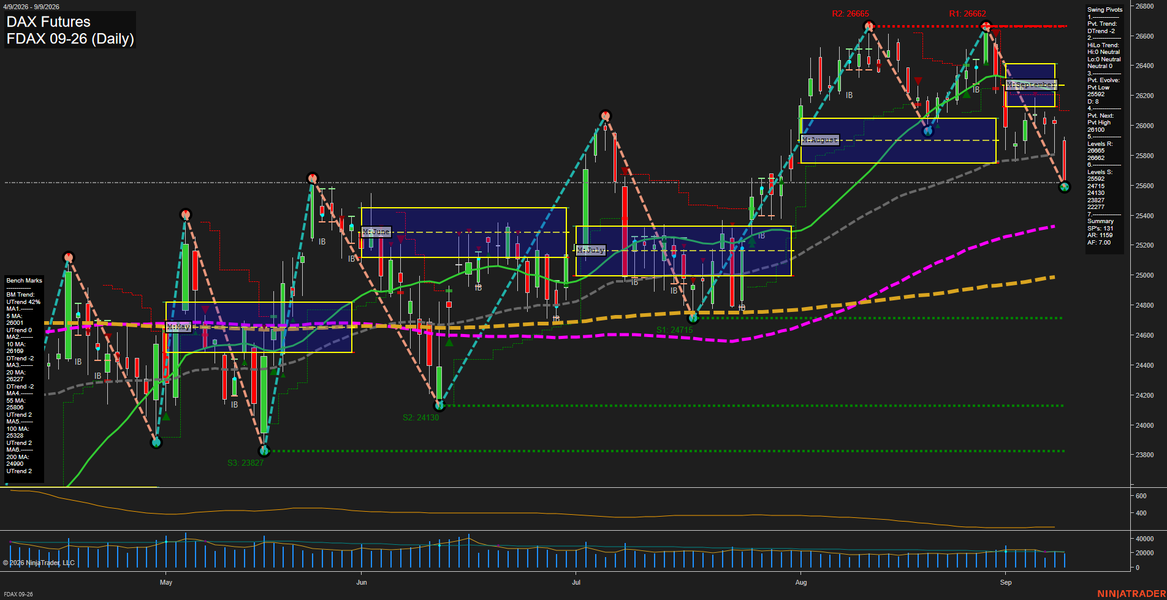The width and height of the screenshot is (1167, 600).
Task: Click the BM Trend: UTrend 42% entry
Action: 23,298
